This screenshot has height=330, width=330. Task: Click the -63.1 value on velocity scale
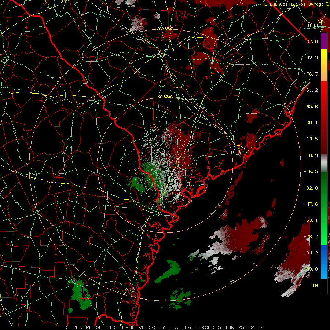[311, 220]
